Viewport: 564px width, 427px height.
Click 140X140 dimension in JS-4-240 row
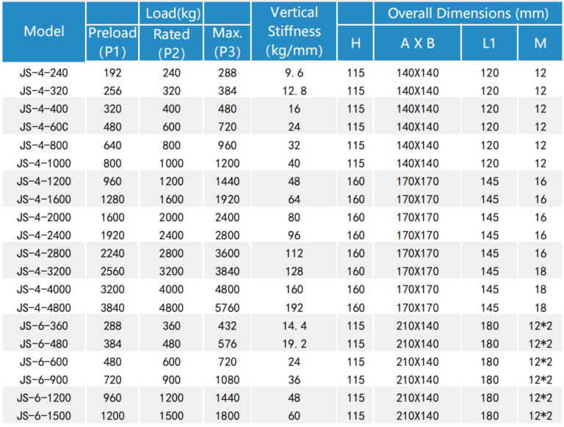coord(418,73)
